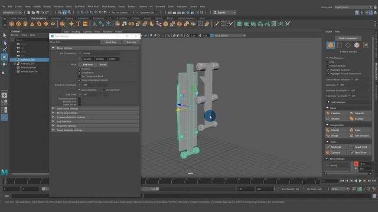378x212 pixels.
Task: Click Multi-Cut button in Modeling Toolkit
Action: tap(336, 147)
